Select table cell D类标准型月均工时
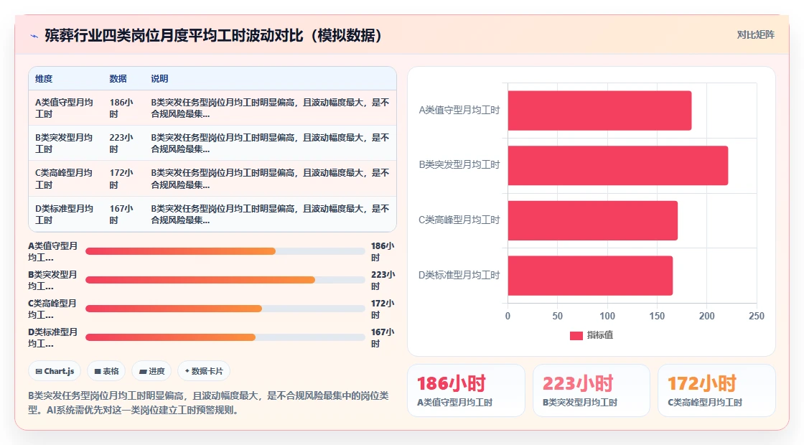Image resolution: width=804 pixels, height=445 pixels. pyautogui.click(x=64, y=215)
